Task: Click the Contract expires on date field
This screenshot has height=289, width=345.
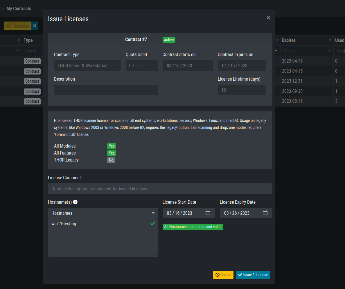Action: click(x=242, y=65)
